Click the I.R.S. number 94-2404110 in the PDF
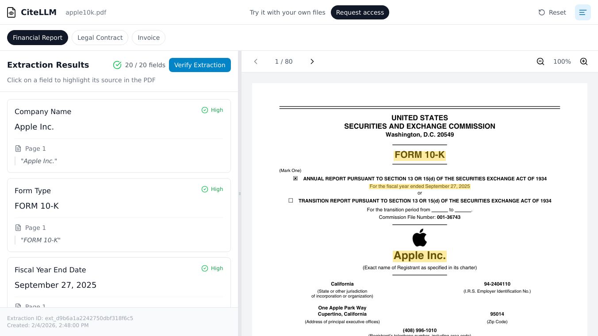The width and height of the screenshot is (598, 336). [497, 284]
